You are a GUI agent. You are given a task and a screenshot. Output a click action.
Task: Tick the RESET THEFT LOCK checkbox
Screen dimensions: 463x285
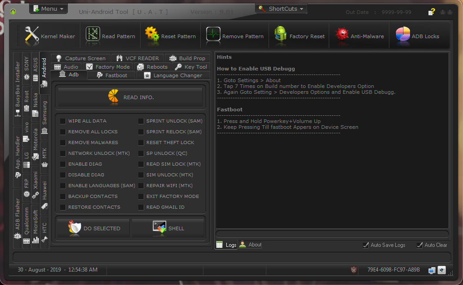coord(141,143)
